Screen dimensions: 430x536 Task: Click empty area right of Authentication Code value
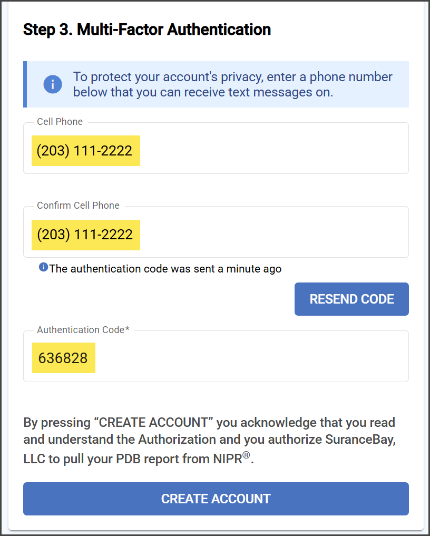[x=251, y=358]
